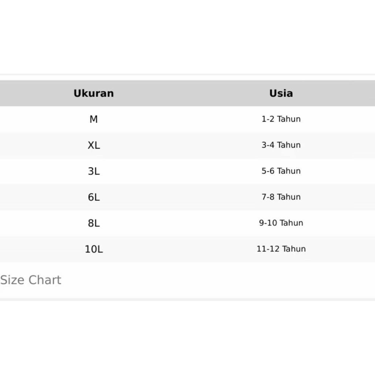Click the word Tahun in the 5-6 row
Viewport: 375px width, 375px height.
[289, 171]
